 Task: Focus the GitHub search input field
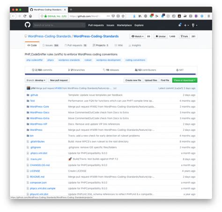59,25
